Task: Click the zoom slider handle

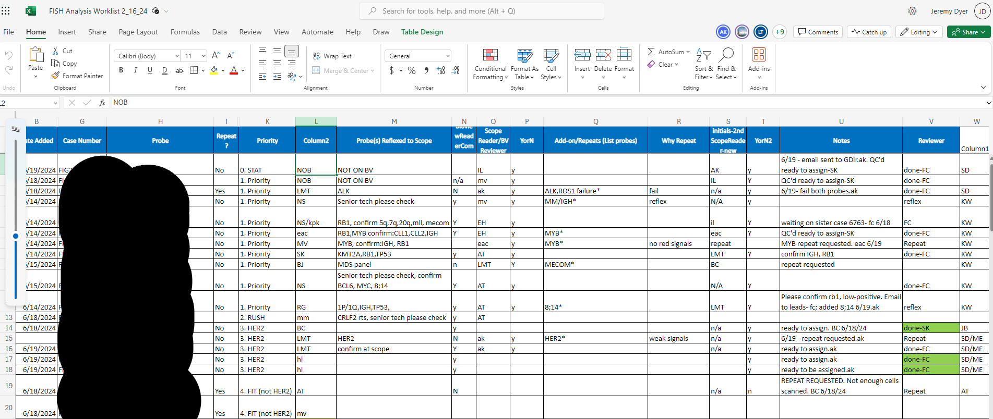Action: tap(16, 236)
